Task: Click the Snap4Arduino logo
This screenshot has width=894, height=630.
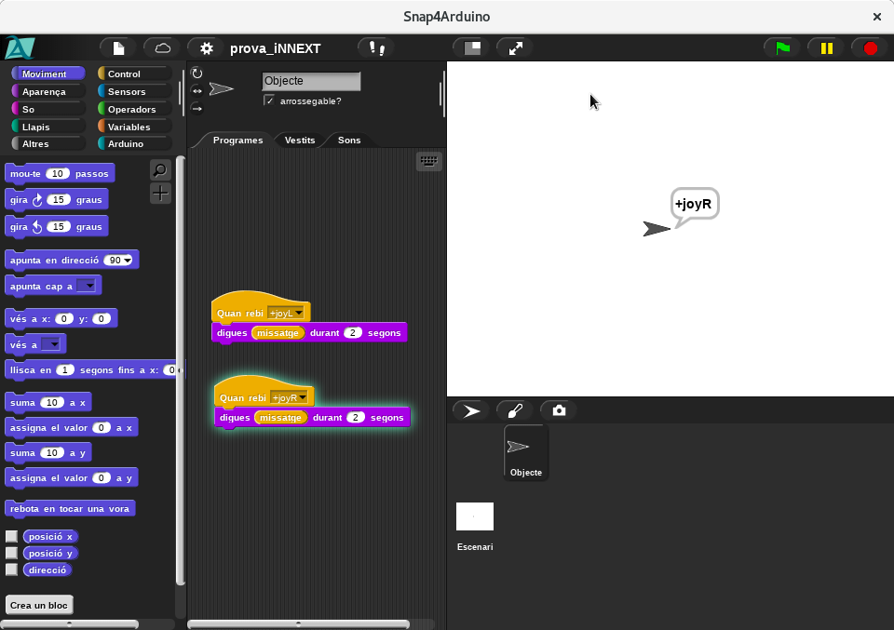Action: pos(20,47)
